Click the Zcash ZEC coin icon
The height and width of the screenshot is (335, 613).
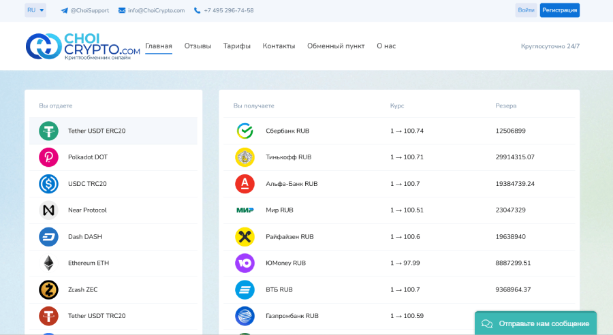[x=48, y=289]
